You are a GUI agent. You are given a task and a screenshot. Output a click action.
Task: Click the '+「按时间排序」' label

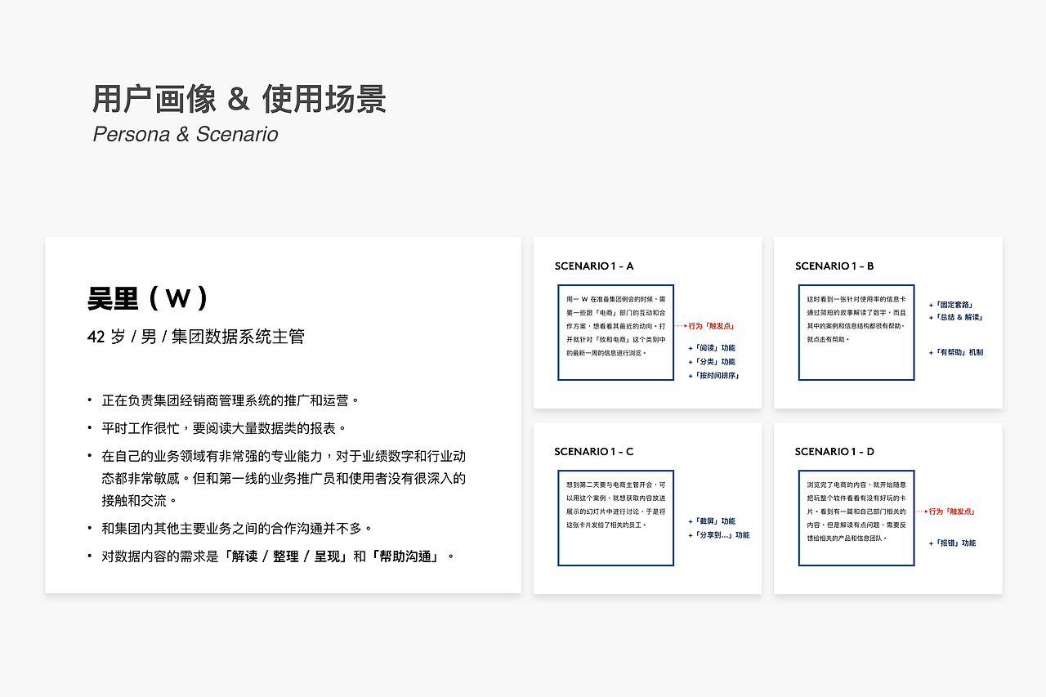(713, 376)
